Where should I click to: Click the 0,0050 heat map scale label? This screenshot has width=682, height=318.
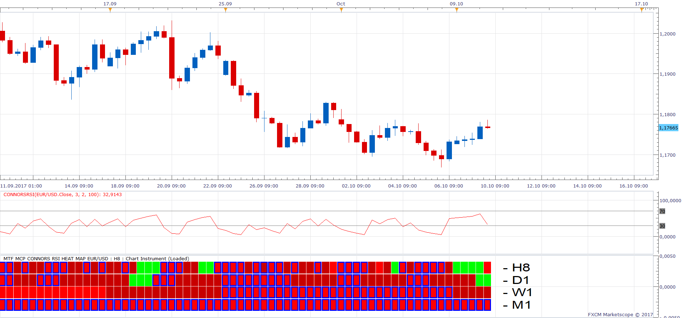click(667, 256)
